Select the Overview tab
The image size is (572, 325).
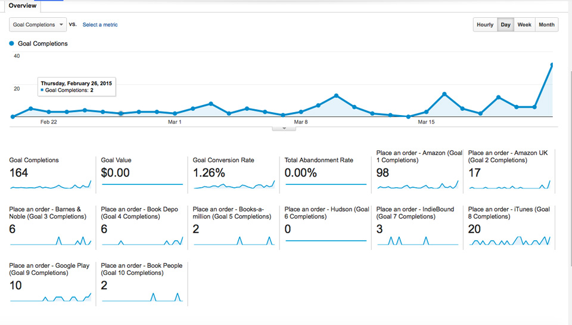(22, 5)
